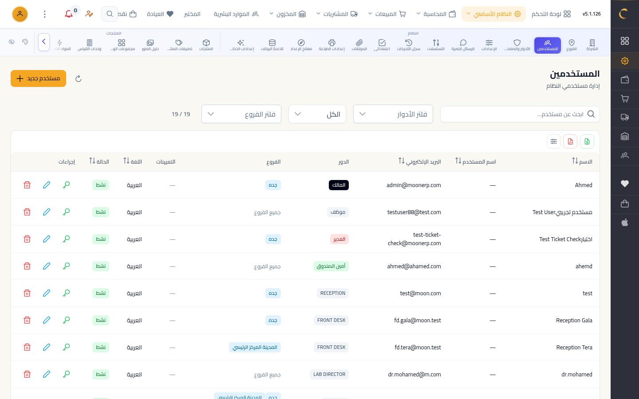Open the الموارد البشرية HR menu

[x=236, y=14]
